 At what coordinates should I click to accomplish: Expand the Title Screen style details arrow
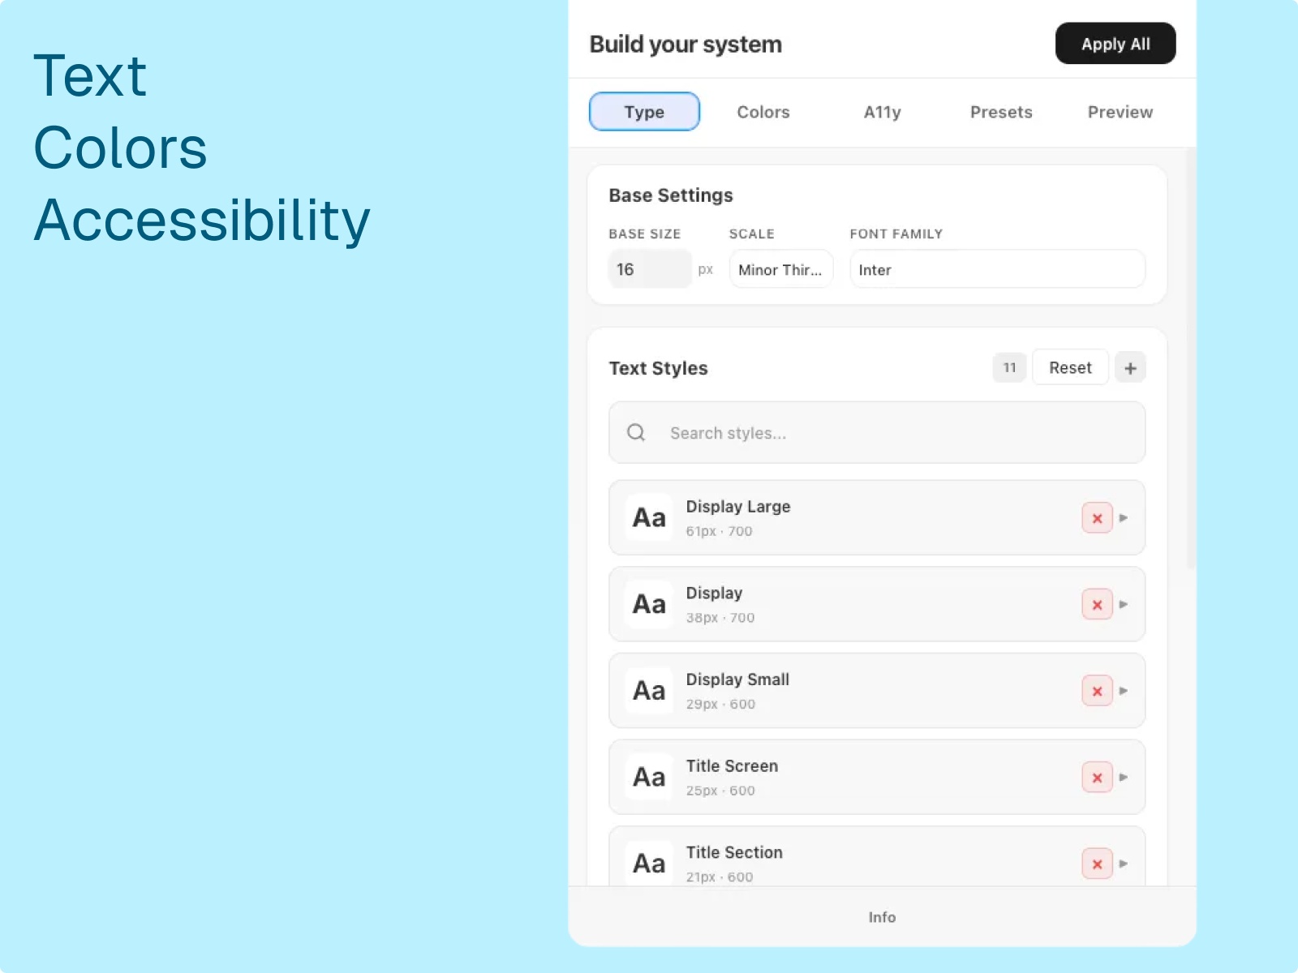coord(1124,777)
